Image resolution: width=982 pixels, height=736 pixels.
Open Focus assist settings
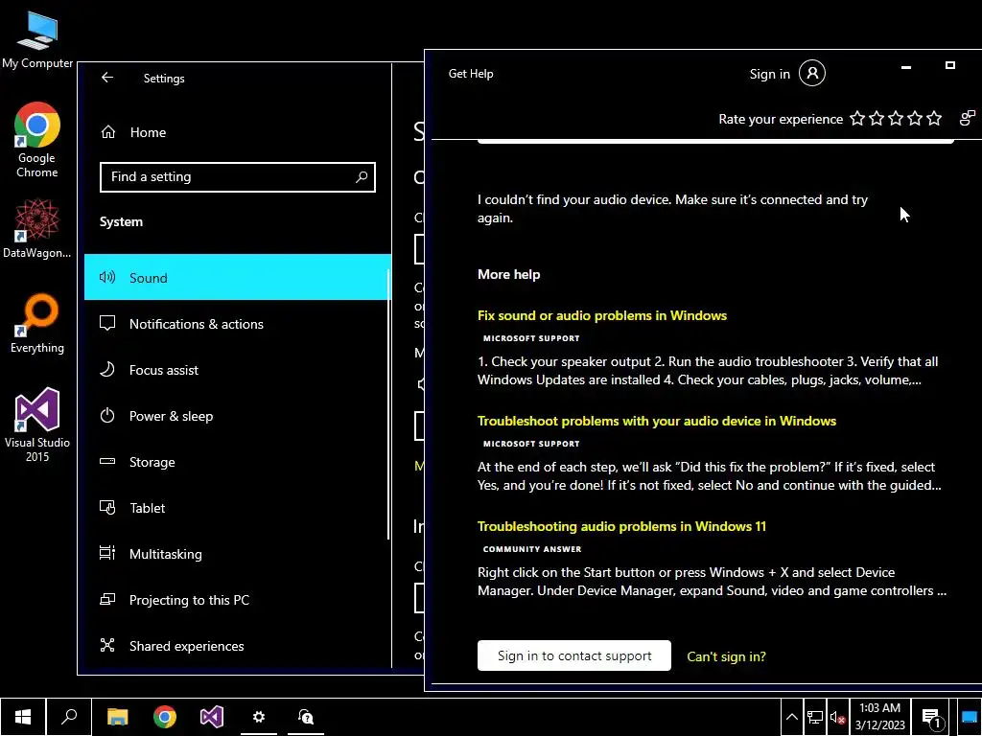point(238,370)
